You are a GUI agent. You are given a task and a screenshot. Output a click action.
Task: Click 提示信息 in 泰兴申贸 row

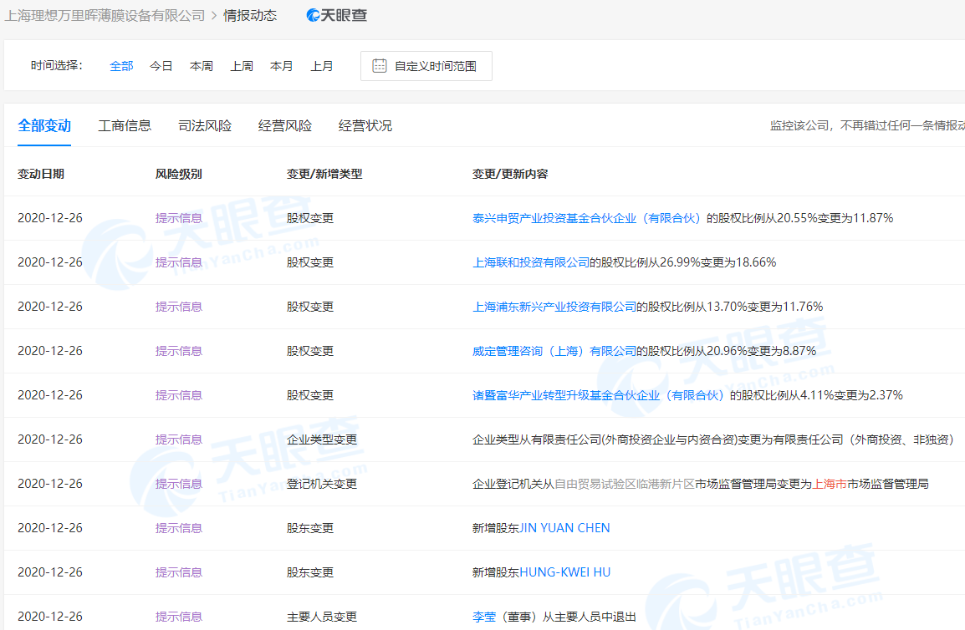[x=178, y=218]
